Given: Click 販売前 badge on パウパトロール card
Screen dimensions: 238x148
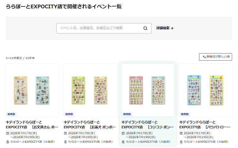Looking at the screenshot, I should (185, 114).
